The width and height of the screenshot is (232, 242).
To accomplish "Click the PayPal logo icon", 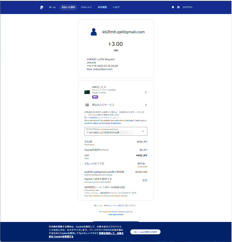I will click(42, 7).
